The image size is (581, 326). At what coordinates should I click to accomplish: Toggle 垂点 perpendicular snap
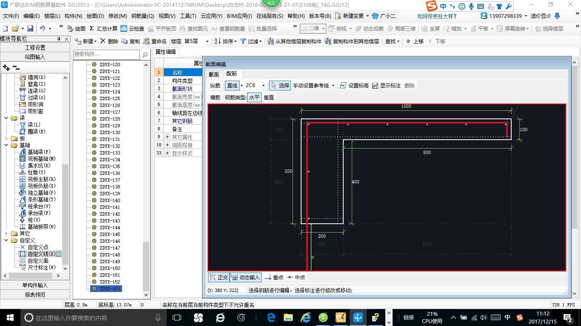pyautogui.click(x=274, y=277)
